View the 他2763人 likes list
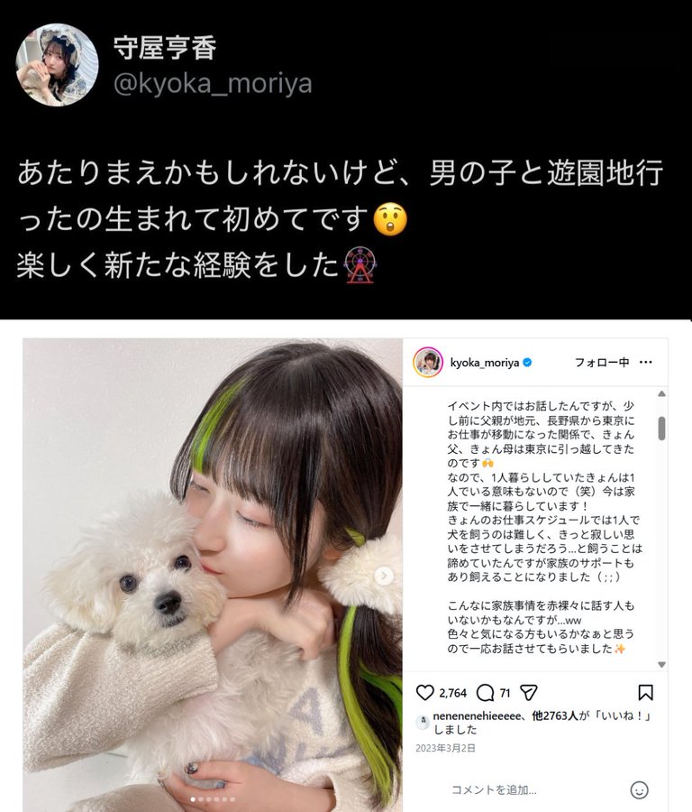Viewport: 692px width, 812px height. (x=554, y=715)
